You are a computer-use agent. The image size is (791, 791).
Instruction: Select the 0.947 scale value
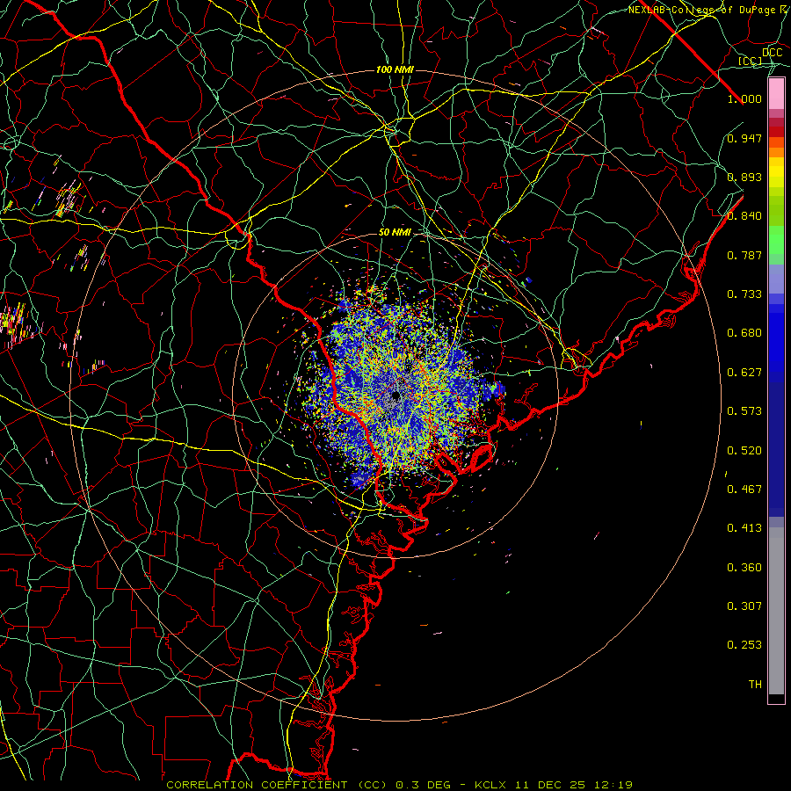pos(744,138)
